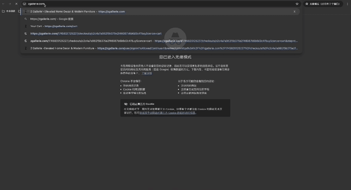Select the Z Gallerie Elevated Home Decor suggestion
Viewport: 351px width, 190px height.
click(x=77, y=11)
